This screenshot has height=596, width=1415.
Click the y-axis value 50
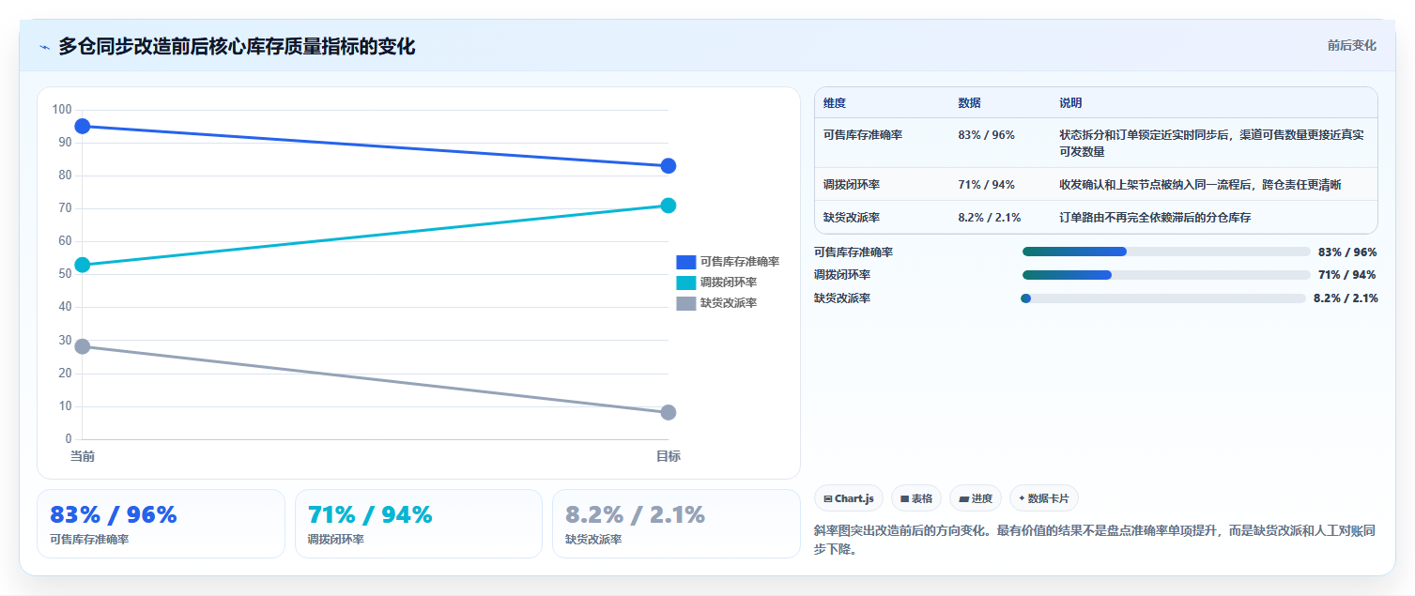pyautogui.click(x=65, y=274)
